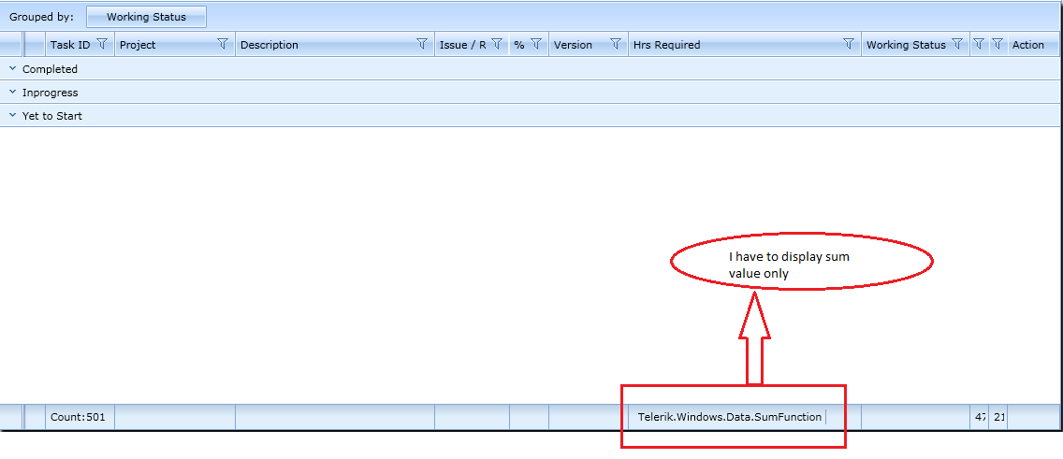Click the Telerik.Windows.Data.SumFunction footer cell

[x=730, y=417]
